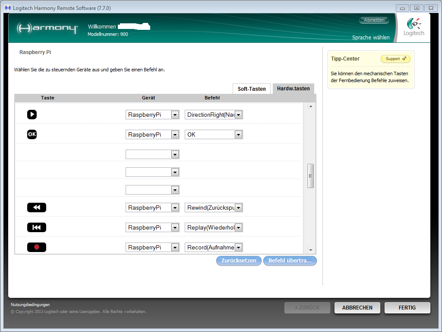442x332 pixels.
Task: Switch to the Hardw.tasten tab
Action: (294, 88)
